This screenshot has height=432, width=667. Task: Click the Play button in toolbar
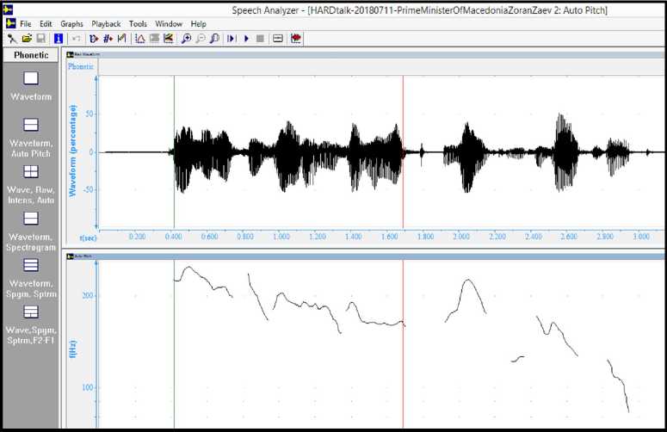coord(246,39)
